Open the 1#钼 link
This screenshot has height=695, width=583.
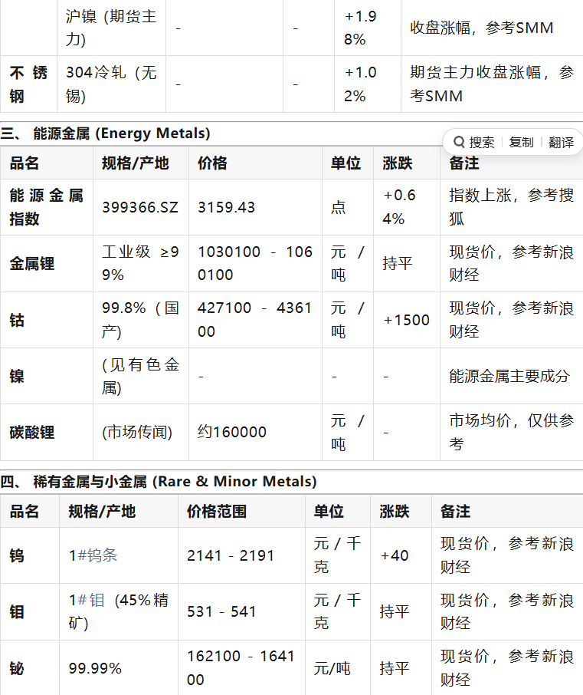pyautogui.click(x=87, y=601)
